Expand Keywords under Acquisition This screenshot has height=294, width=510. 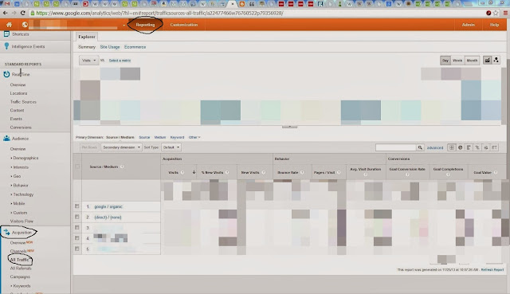[22, 286]
